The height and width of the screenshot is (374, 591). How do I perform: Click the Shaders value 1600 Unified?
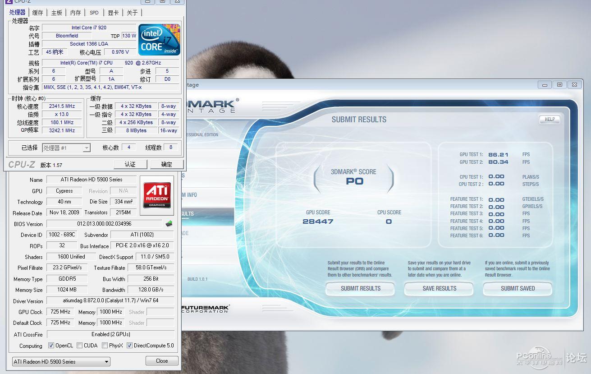tap(71, 257)
